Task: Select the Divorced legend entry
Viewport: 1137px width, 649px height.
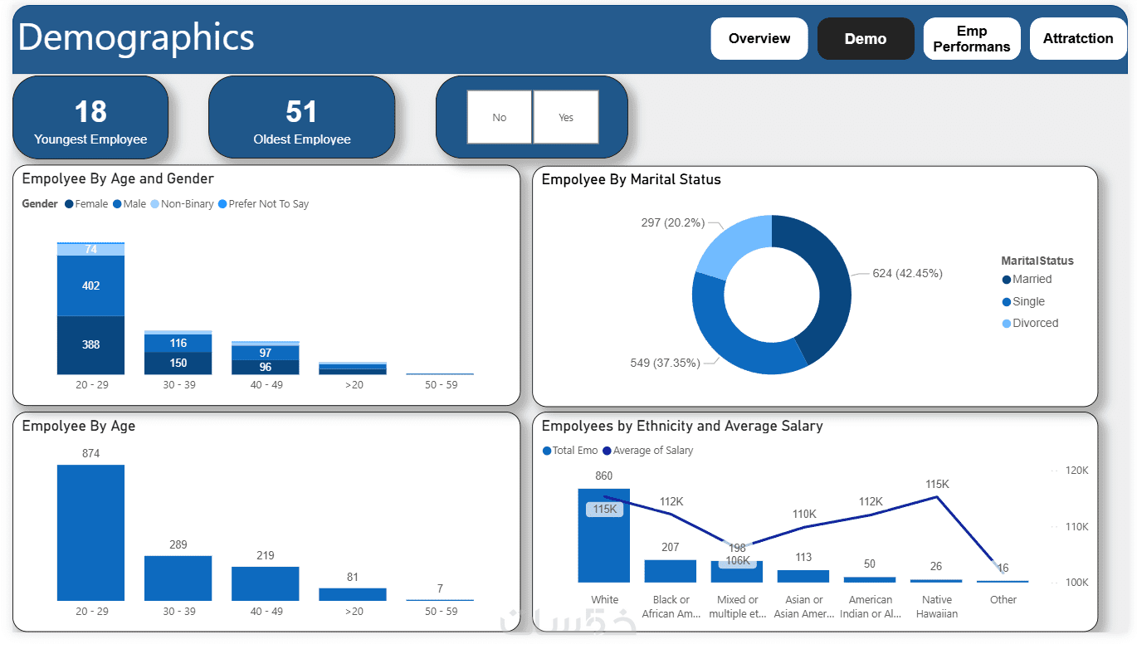Action: coord(1030,324)
